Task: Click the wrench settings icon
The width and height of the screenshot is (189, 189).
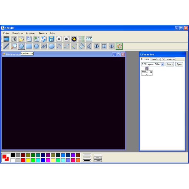Action: pos(74,39)
